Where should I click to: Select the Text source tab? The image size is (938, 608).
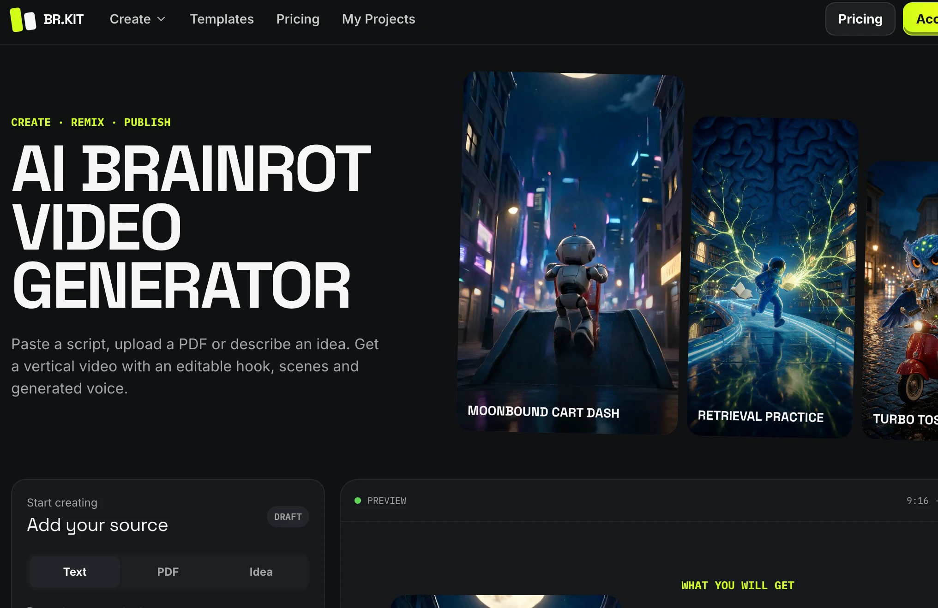coord(75,572)
